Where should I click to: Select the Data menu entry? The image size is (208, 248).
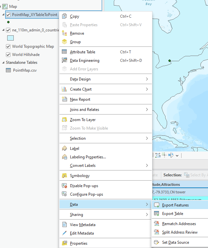point(106,204)
